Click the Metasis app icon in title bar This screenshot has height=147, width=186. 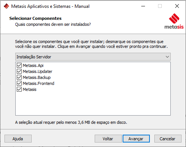point(6,6)
